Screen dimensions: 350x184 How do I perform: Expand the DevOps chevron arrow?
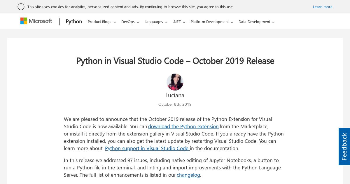tap(138, 22)
